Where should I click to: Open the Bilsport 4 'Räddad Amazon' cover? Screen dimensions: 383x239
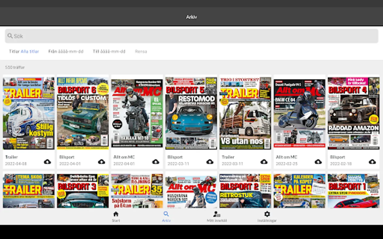(353, 113)
